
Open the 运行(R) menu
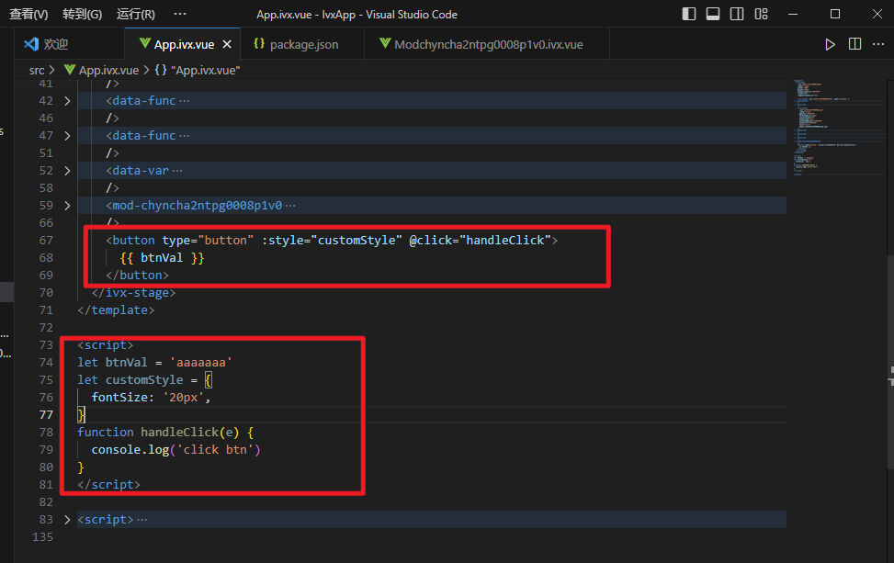pyautogui.click(x=136, y=15)
